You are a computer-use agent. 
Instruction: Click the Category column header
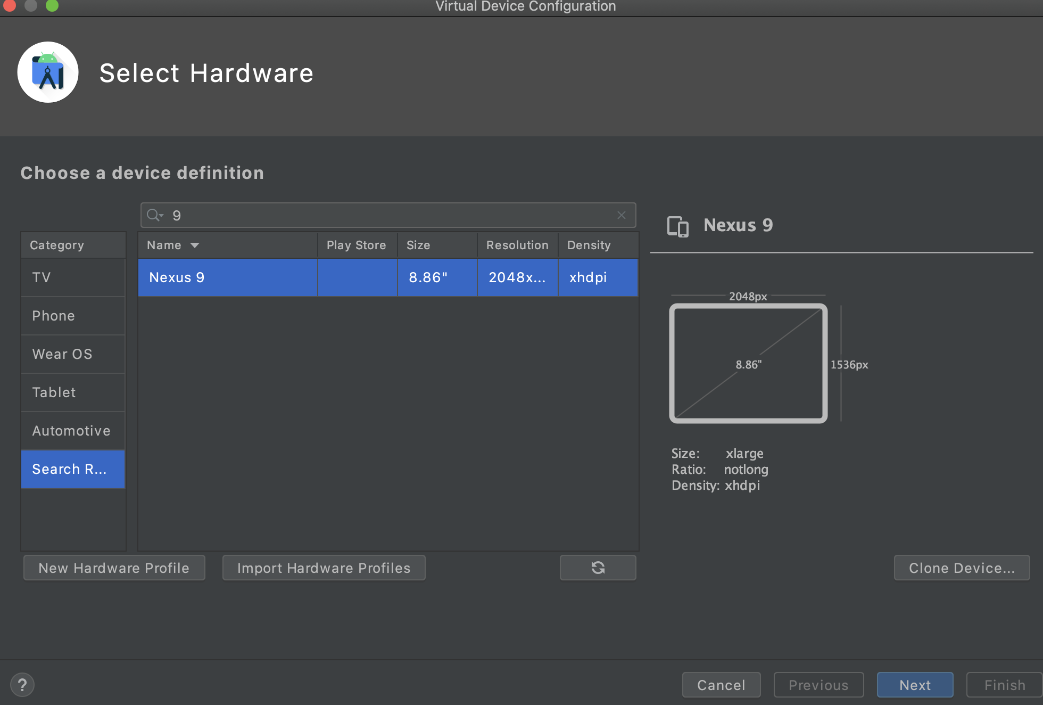73,245
